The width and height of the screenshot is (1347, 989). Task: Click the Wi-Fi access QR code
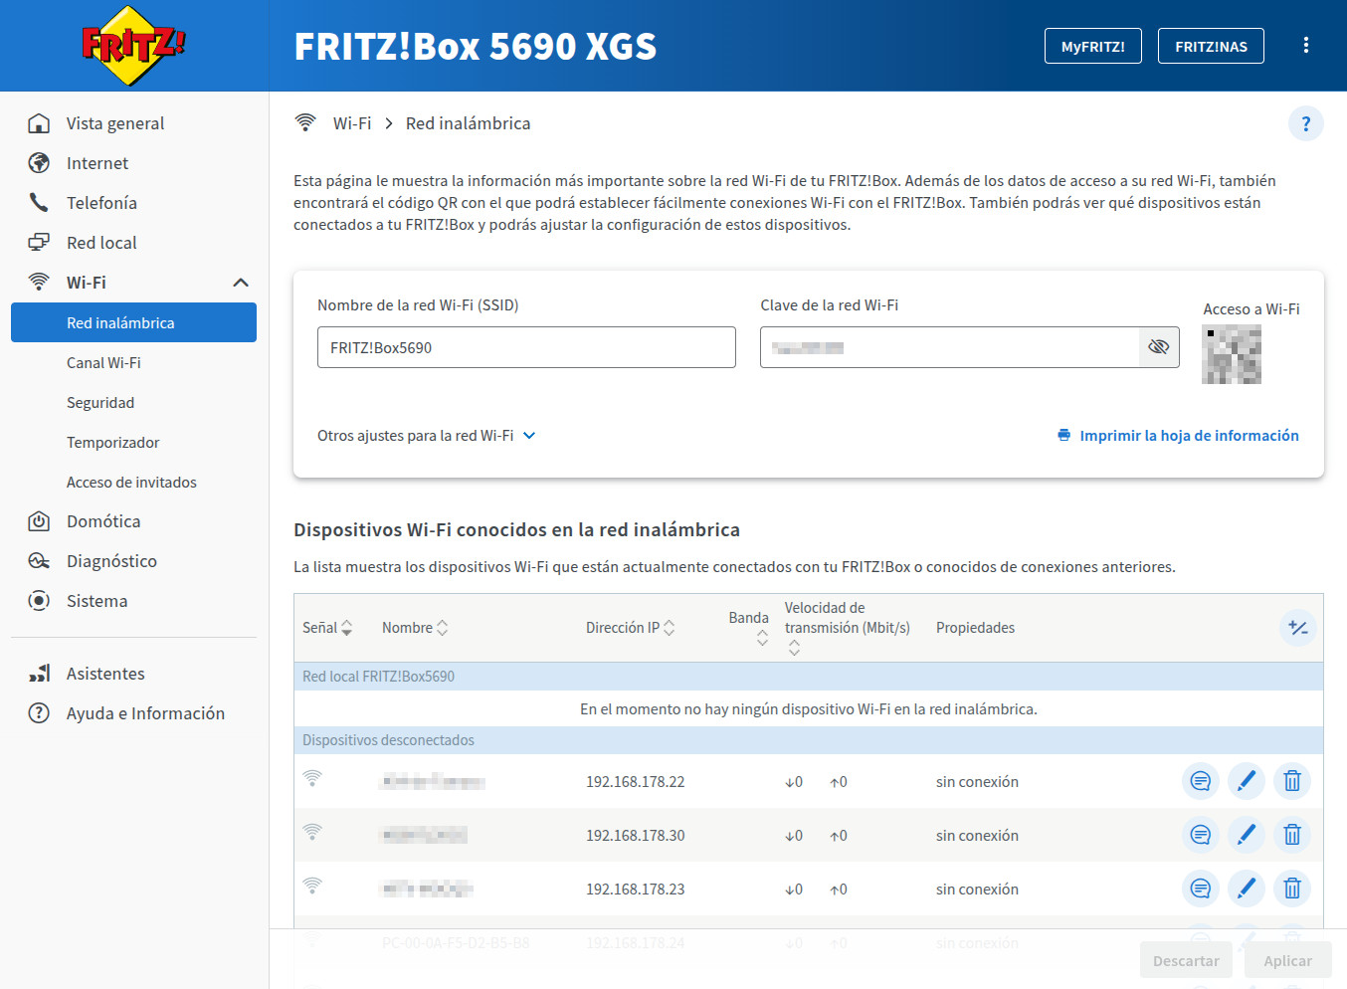(x=1232, y=355)
